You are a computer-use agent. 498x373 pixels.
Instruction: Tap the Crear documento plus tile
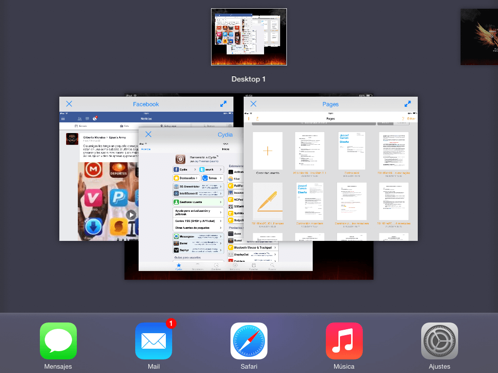pos(267,151)
